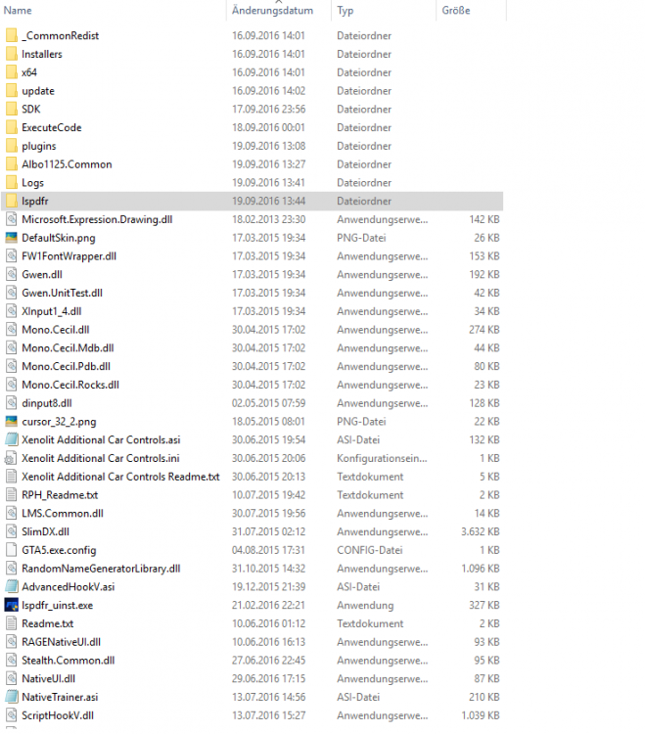Screen dimensions: 645x734
Task: Click the ExecuteCode folder icon
Action: click(12, 127)
